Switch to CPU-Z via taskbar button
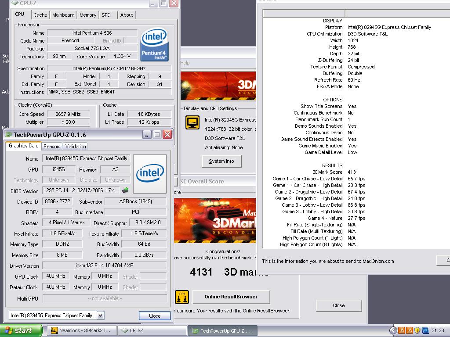Image resolution: width=450 pixels, height=337 pixels. pos(152,330)
